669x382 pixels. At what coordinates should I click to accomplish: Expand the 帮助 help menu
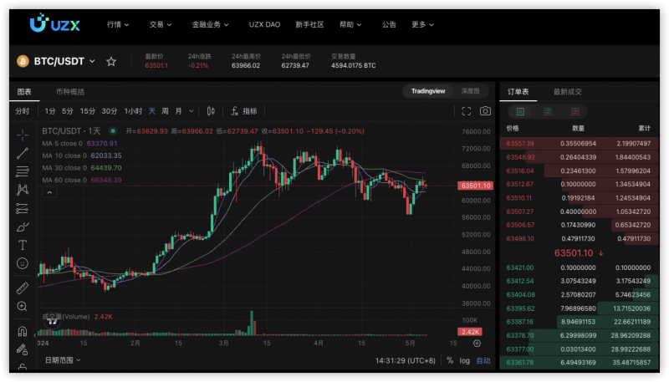click(350, 25)
